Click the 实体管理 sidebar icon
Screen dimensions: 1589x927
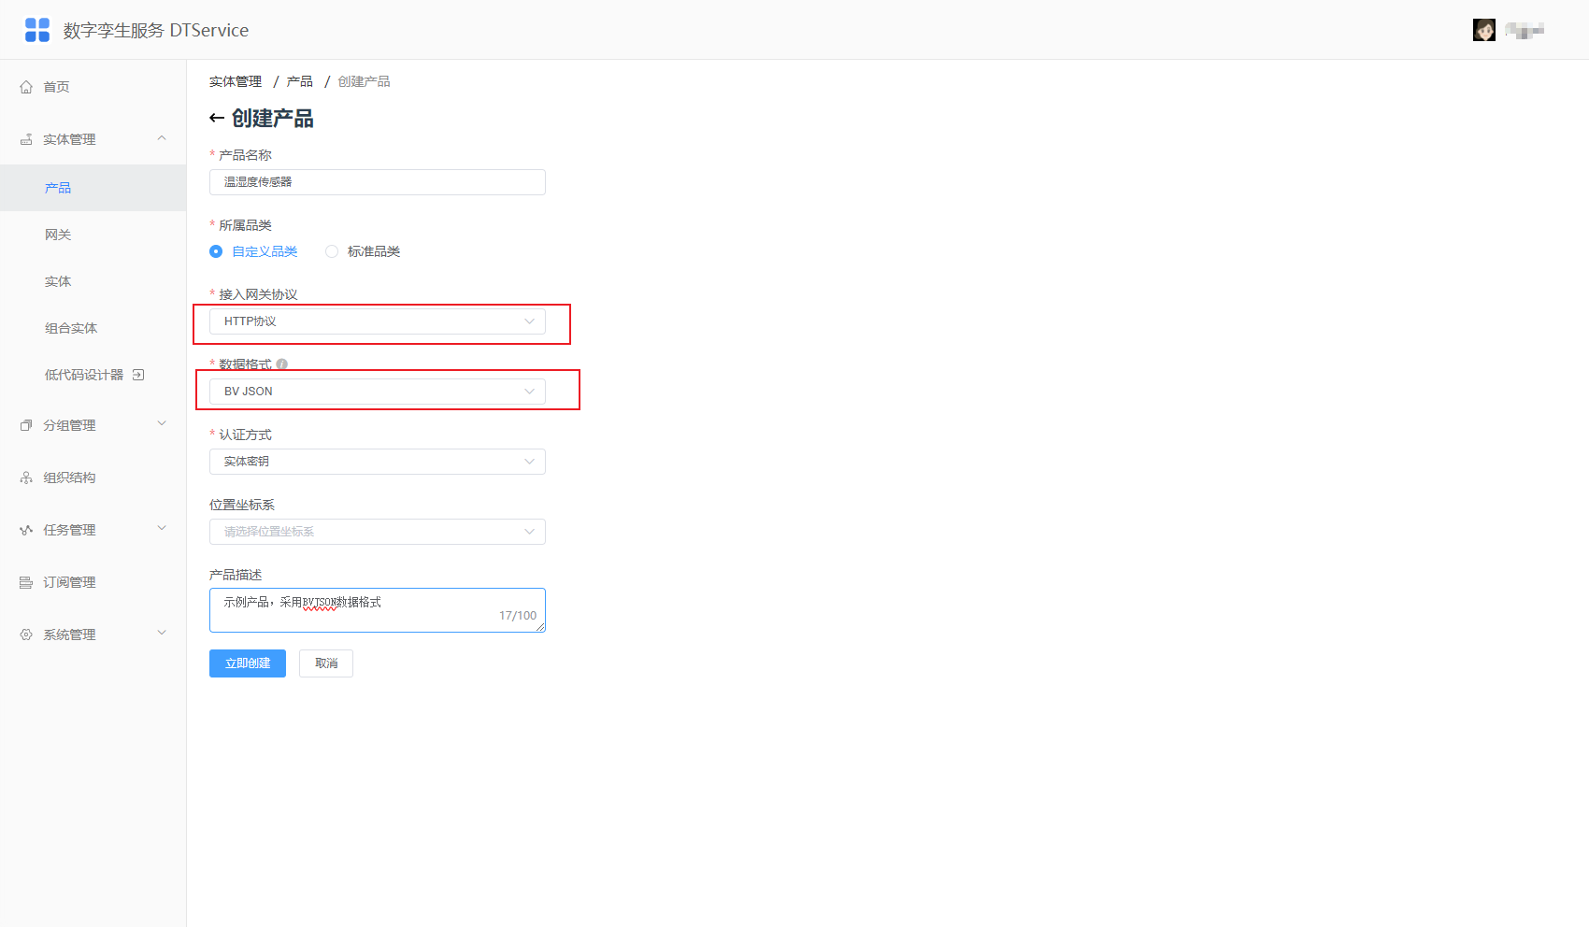[26, 139]
